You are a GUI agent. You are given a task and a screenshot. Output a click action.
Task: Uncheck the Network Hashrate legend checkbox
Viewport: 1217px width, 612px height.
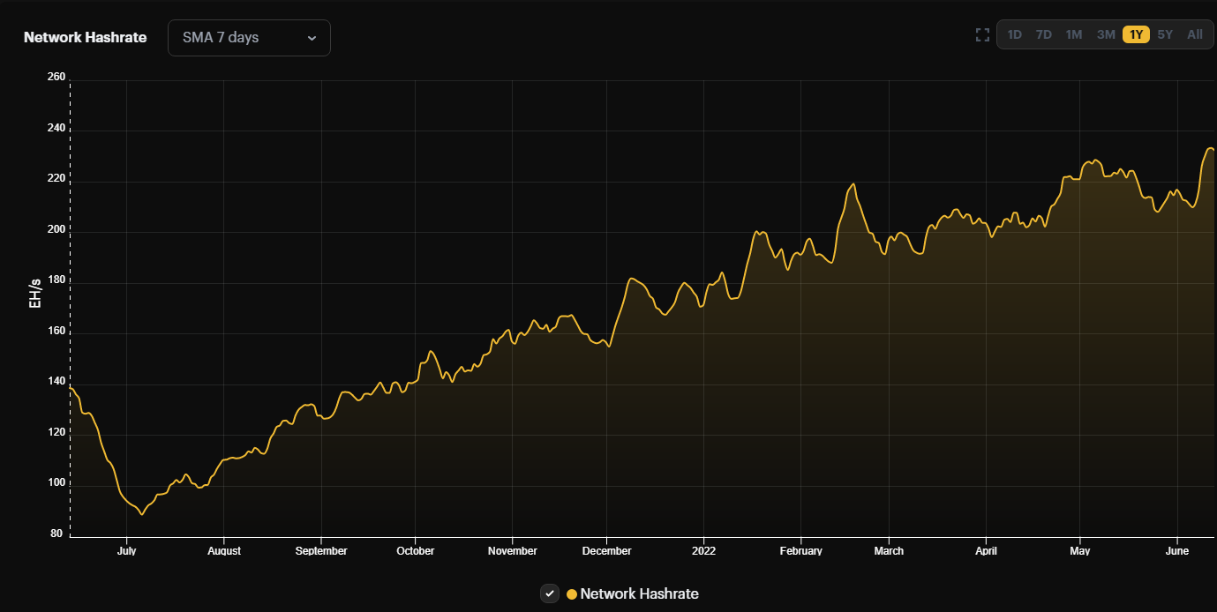550,593
